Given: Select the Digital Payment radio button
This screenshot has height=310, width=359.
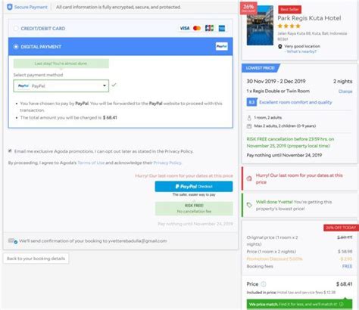Looking at the screenshot, I should point(16,47).
